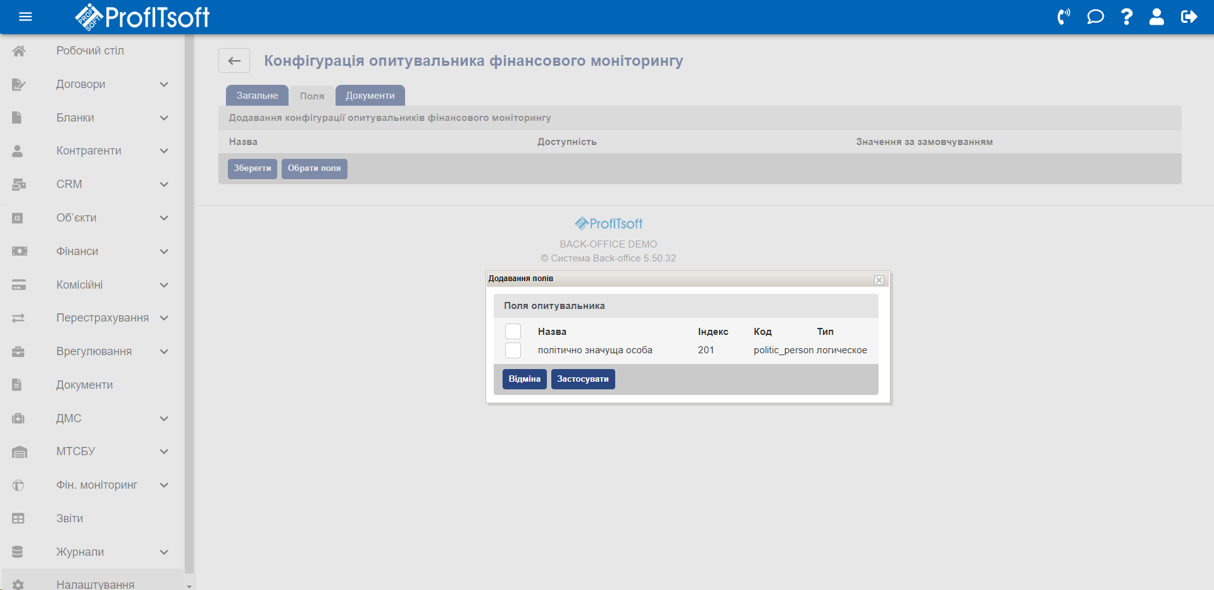Expand the Договори sidebar menu
1214x590 pixels.
pyautogui.click(x=164, y=84)
